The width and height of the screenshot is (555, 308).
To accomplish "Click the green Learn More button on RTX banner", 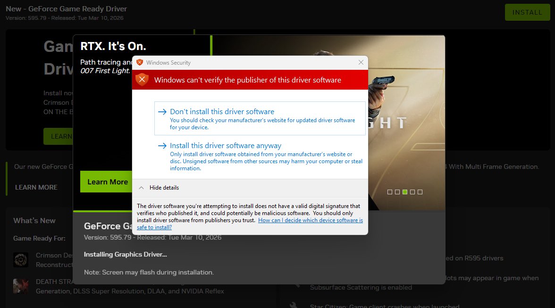I will pyautogui.click(x=106, y=182).
